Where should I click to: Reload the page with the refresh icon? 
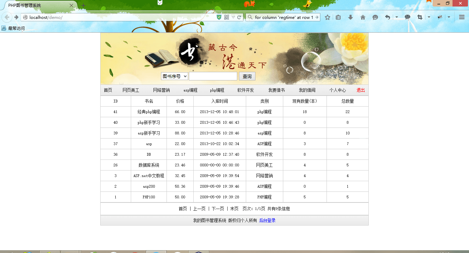point(239,17)
